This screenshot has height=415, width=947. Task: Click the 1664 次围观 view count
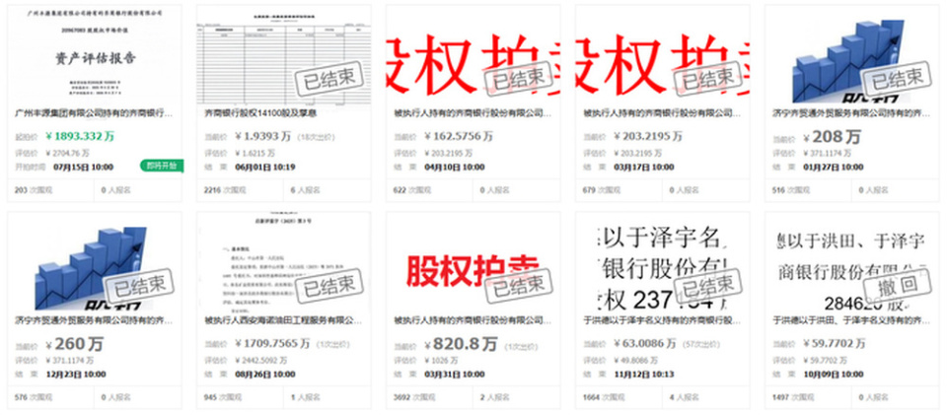[x=604, y=397]
